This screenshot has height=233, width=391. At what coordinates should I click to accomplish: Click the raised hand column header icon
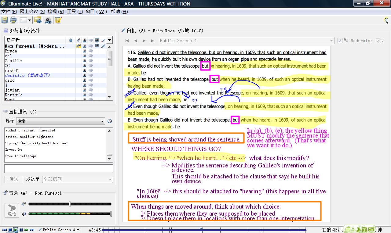coord(71,40)
